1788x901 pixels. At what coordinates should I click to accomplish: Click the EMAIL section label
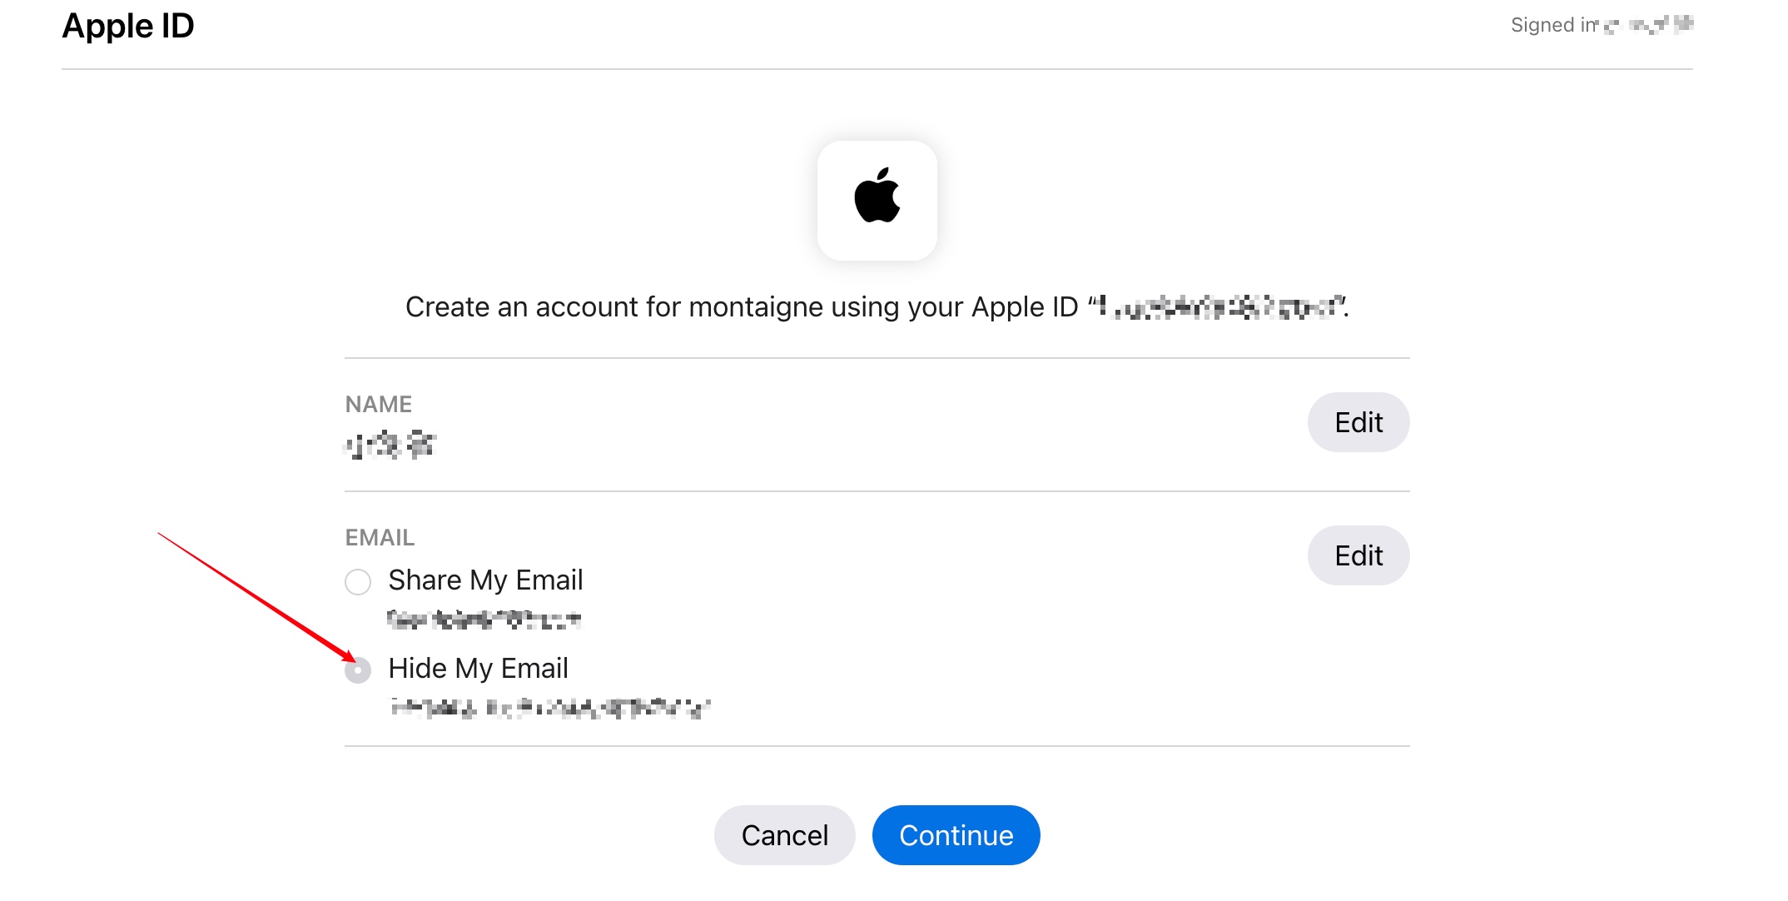(380, 537)
